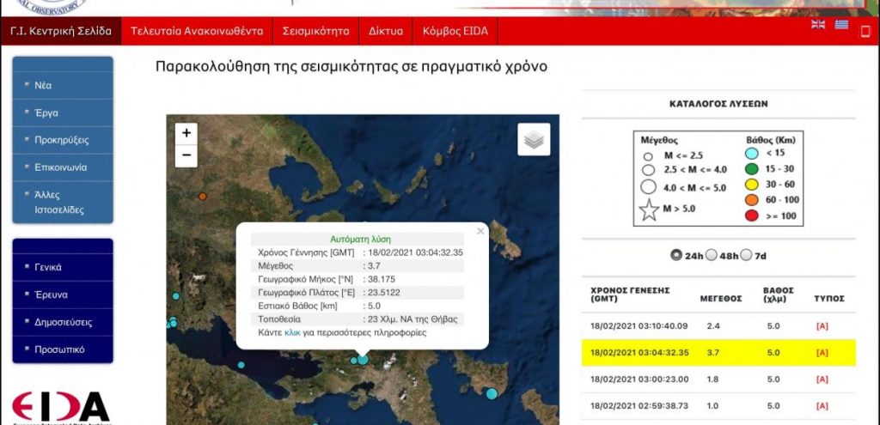Click the [A] type link in the highlighted row
880x425 pixels.
coord(822,353)
